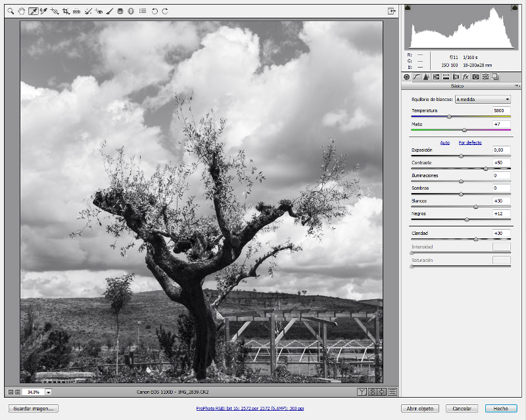Rotate image clockwise

click(x=165, y=11)
